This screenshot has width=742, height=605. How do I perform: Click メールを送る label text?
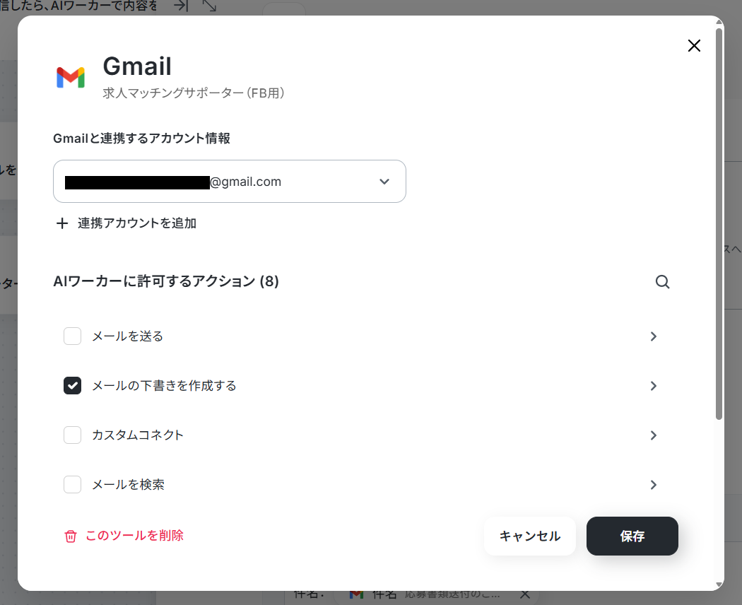(x=128, y=336)
